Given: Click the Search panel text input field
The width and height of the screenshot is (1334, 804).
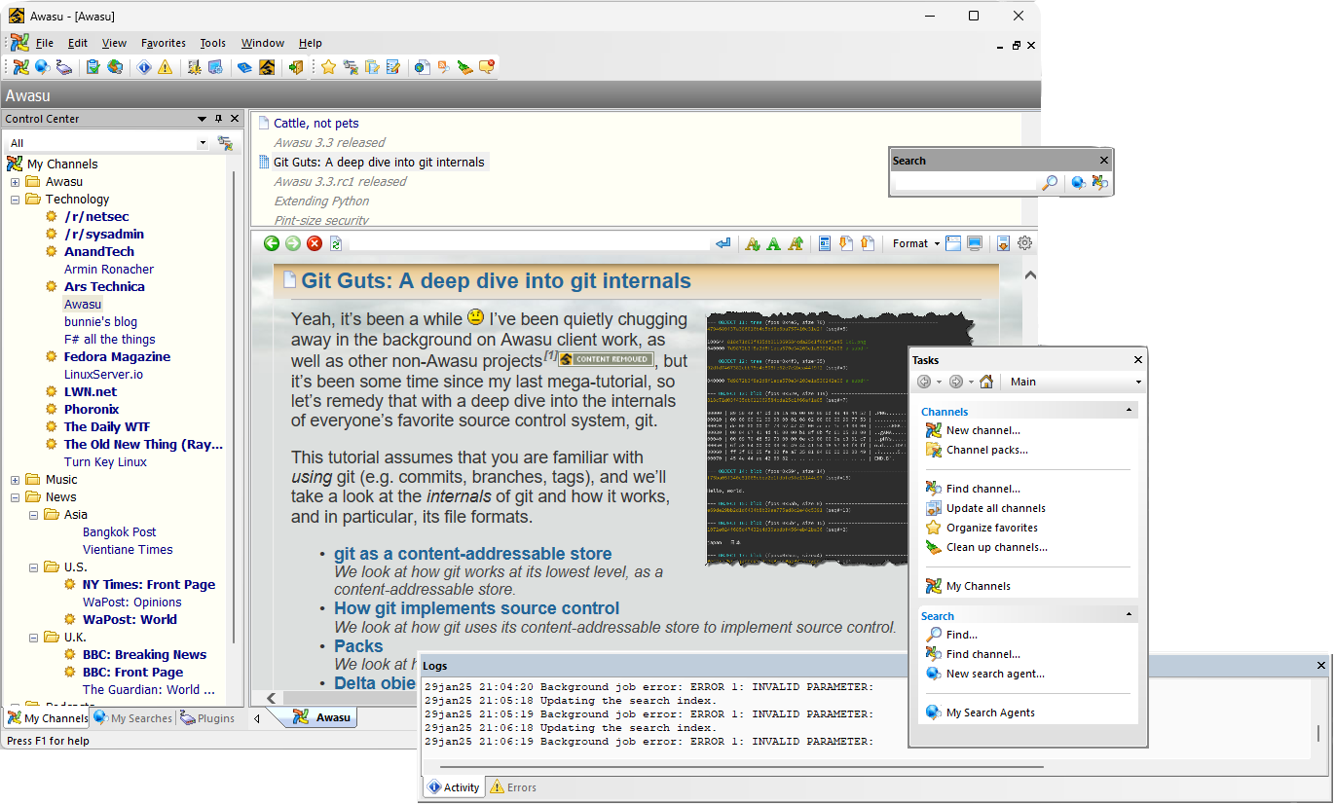Looking at the screenshot, I should pos(966,182).
